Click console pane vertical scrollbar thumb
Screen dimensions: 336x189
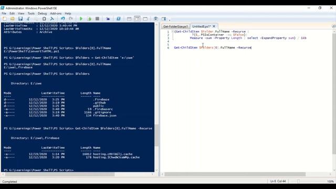tap(156, 135)
